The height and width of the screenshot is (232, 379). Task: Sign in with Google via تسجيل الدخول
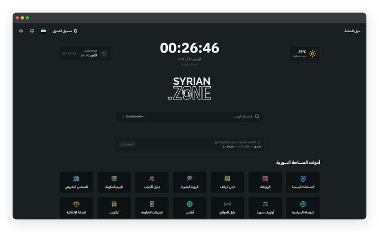[x=65, y=31]
